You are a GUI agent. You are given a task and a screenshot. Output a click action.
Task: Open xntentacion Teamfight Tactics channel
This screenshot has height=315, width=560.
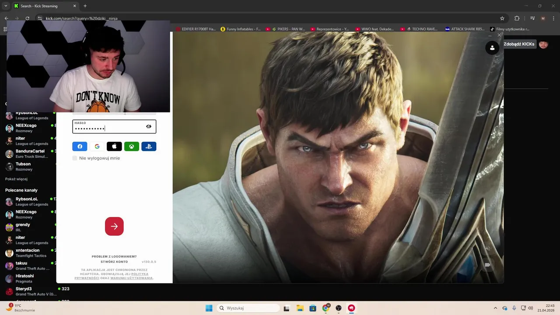point(31,253)
